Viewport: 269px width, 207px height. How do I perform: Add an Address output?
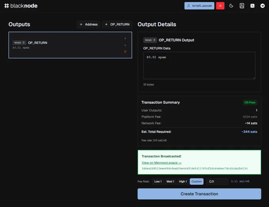(89, 25)
